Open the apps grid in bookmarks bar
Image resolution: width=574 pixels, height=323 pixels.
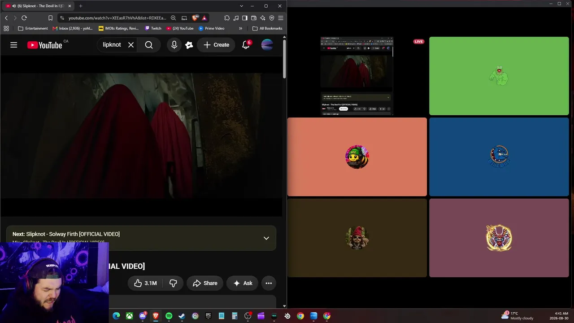coord(6,28)
